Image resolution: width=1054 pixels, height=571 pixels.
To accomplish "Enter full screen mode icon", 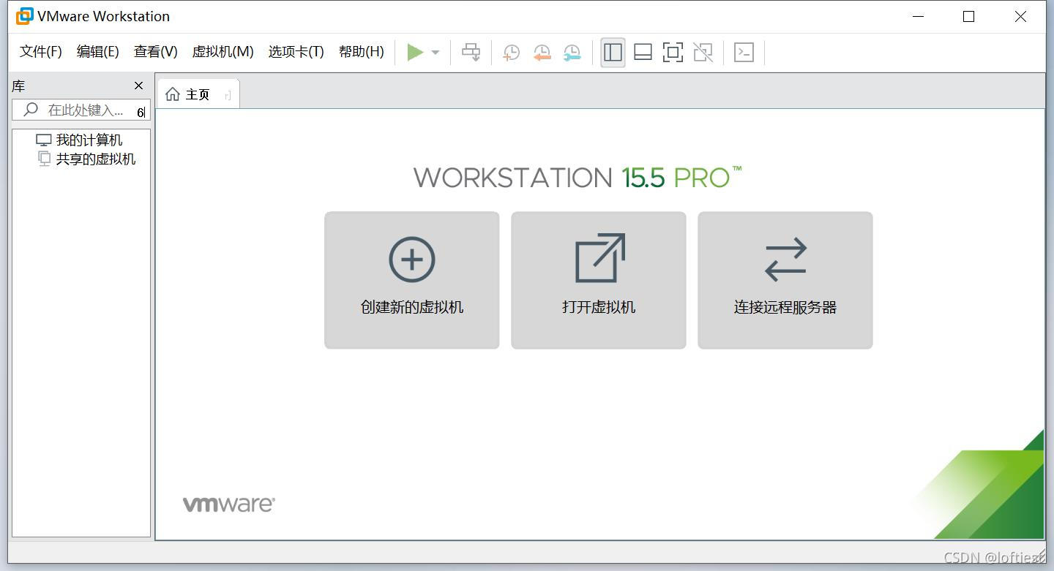I will pos(673,52).
